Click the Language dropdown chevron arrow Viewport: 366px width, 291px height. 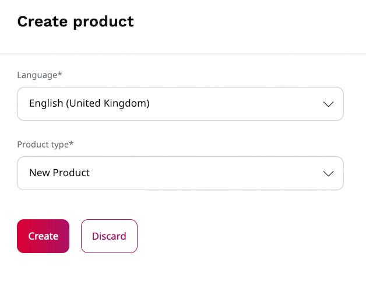[x=328, y=104]
